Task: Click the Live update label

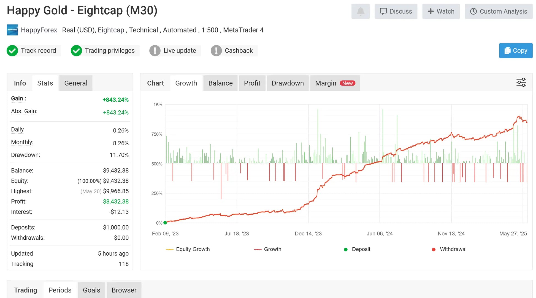Action: tap(180, 51)
